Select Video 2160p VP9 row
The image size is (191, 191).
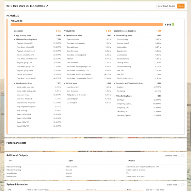coord(39,126)
